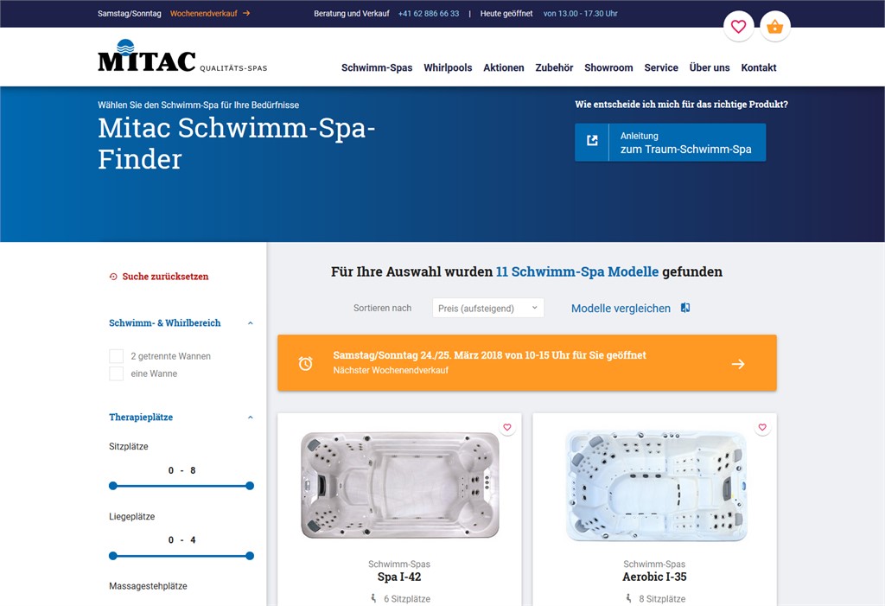885x606 pixels.
Task: Open the shopping basket icon
Action: [x=775, y=27]
